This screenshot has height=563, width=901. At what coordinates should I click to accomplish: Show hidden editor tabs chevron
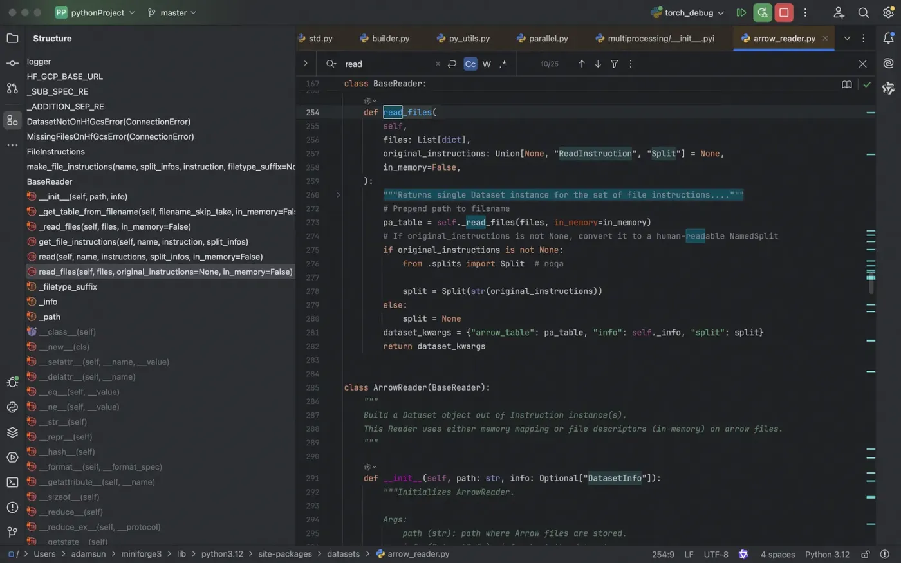(x=847, y=38)
